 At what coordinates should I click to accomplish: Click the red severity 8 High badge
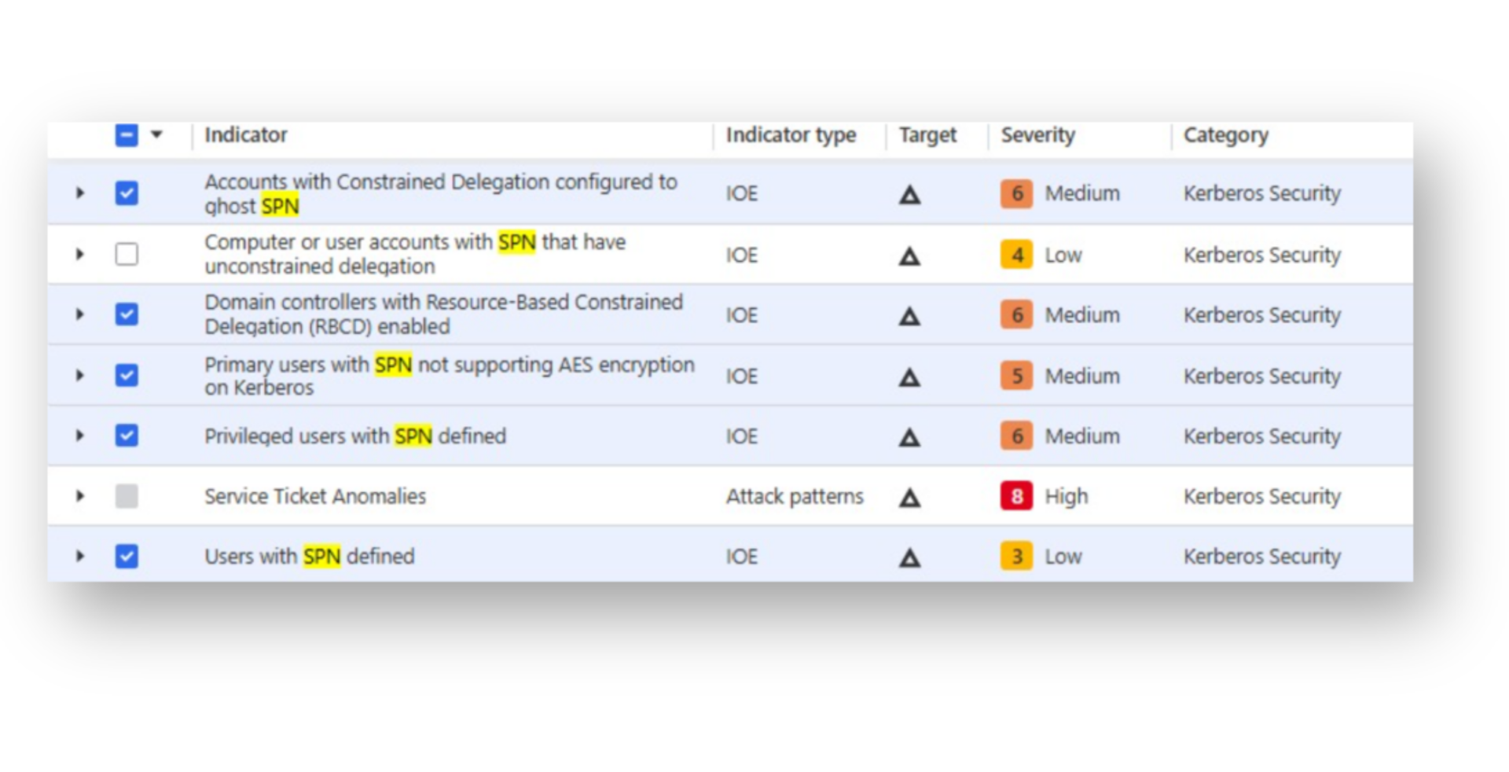pos(1016,496)
